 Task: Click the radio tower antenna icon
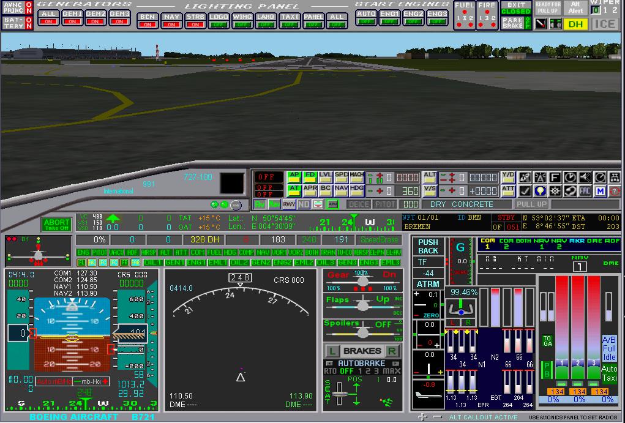[x=540, y=178]
